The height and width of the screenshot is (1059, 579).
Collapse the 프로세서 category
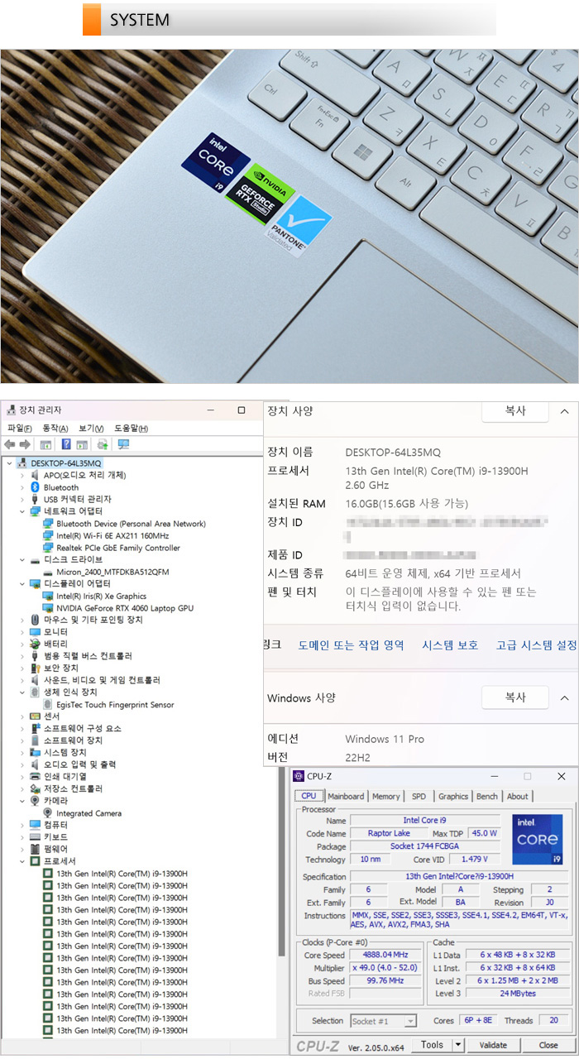pyautogui.click(x=22, y=861)
